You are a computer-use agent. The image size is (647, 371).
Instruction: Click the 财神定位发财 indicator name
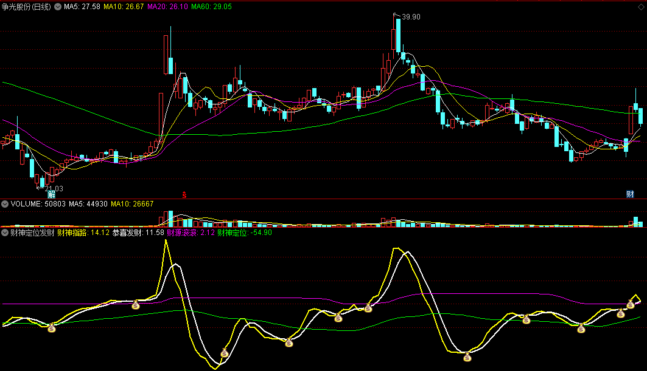(x=33, y=233)
